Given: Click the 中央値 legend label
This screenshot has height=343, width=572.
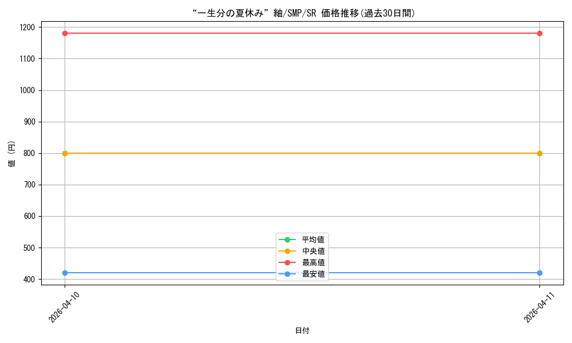Looking at the screenshot, I should (313, 251).
